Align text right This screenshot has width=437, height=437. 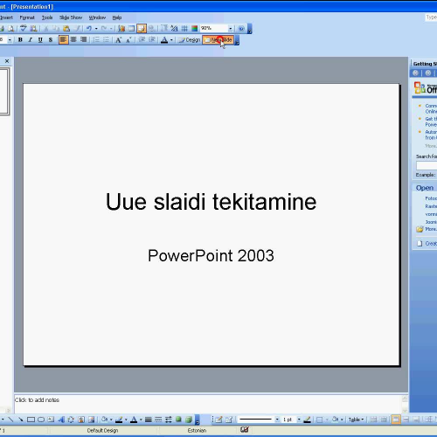pos(83,39)
